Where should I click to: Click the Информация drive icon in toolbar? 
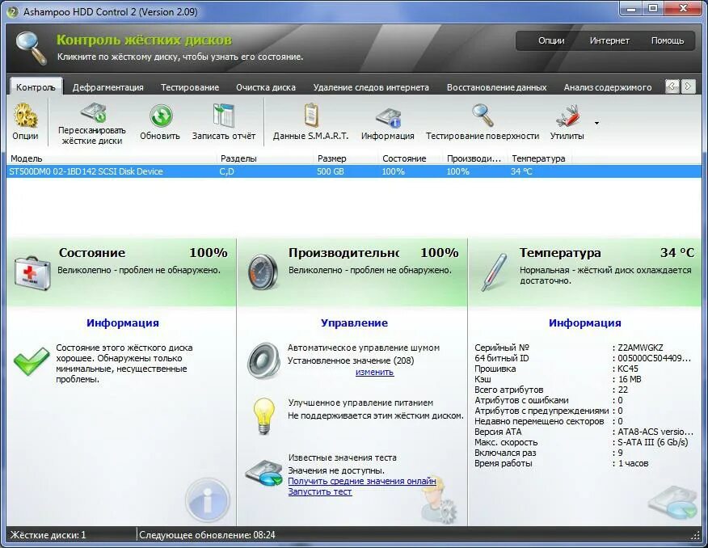click(388, 117)
